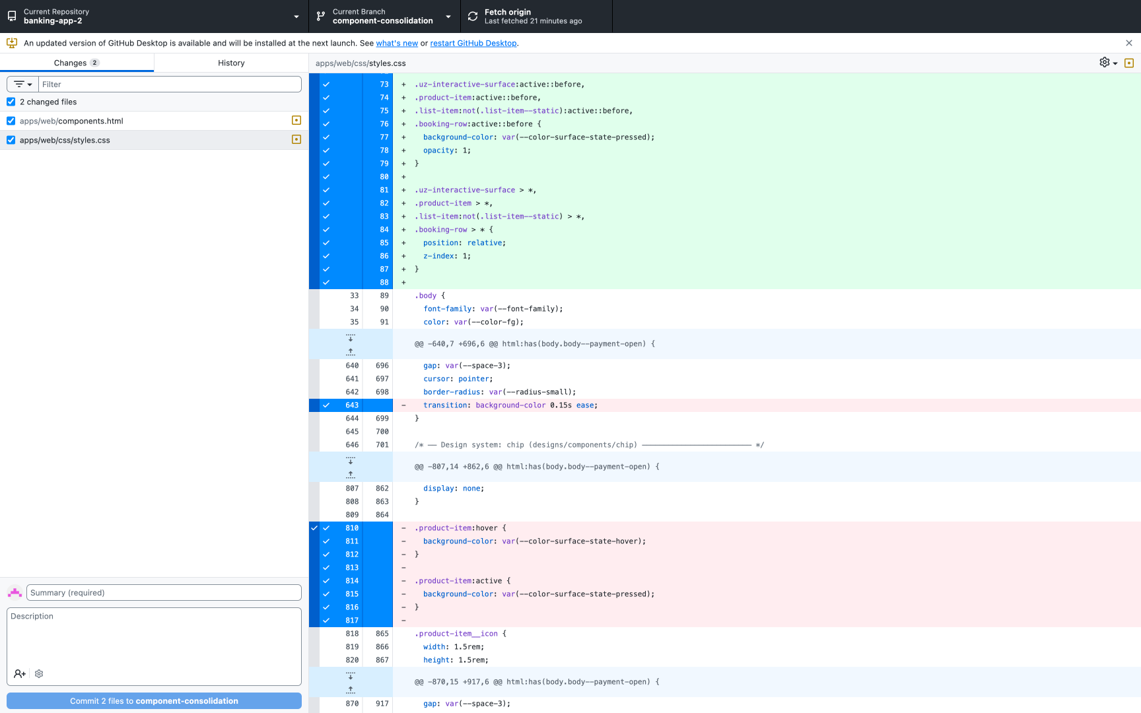Toggle selection of added line 85
Image resolution: width=1141 pixels, height=713 pixels.
pos(357,243)
